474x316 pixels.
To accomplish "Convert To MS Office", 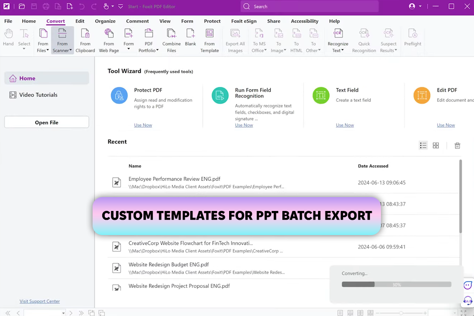I will 259,40.
